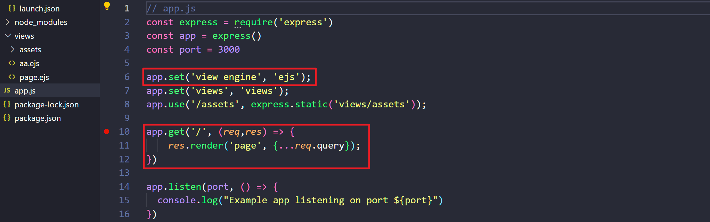
Task: Click the 'view engine' string on line 6
Action: [x=226, y=77]
